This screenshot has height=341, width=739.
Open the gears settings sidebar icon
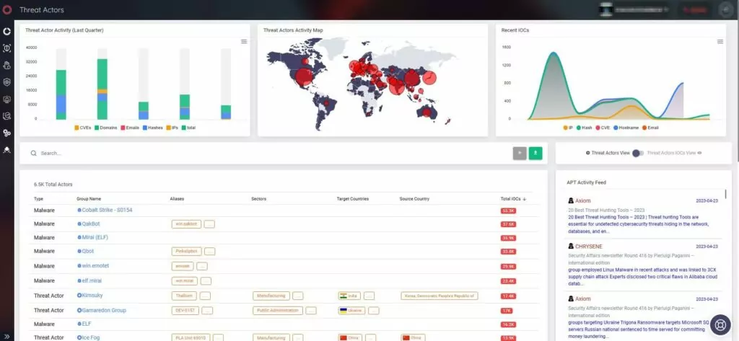pyautogui.click(x=6, y=133)
